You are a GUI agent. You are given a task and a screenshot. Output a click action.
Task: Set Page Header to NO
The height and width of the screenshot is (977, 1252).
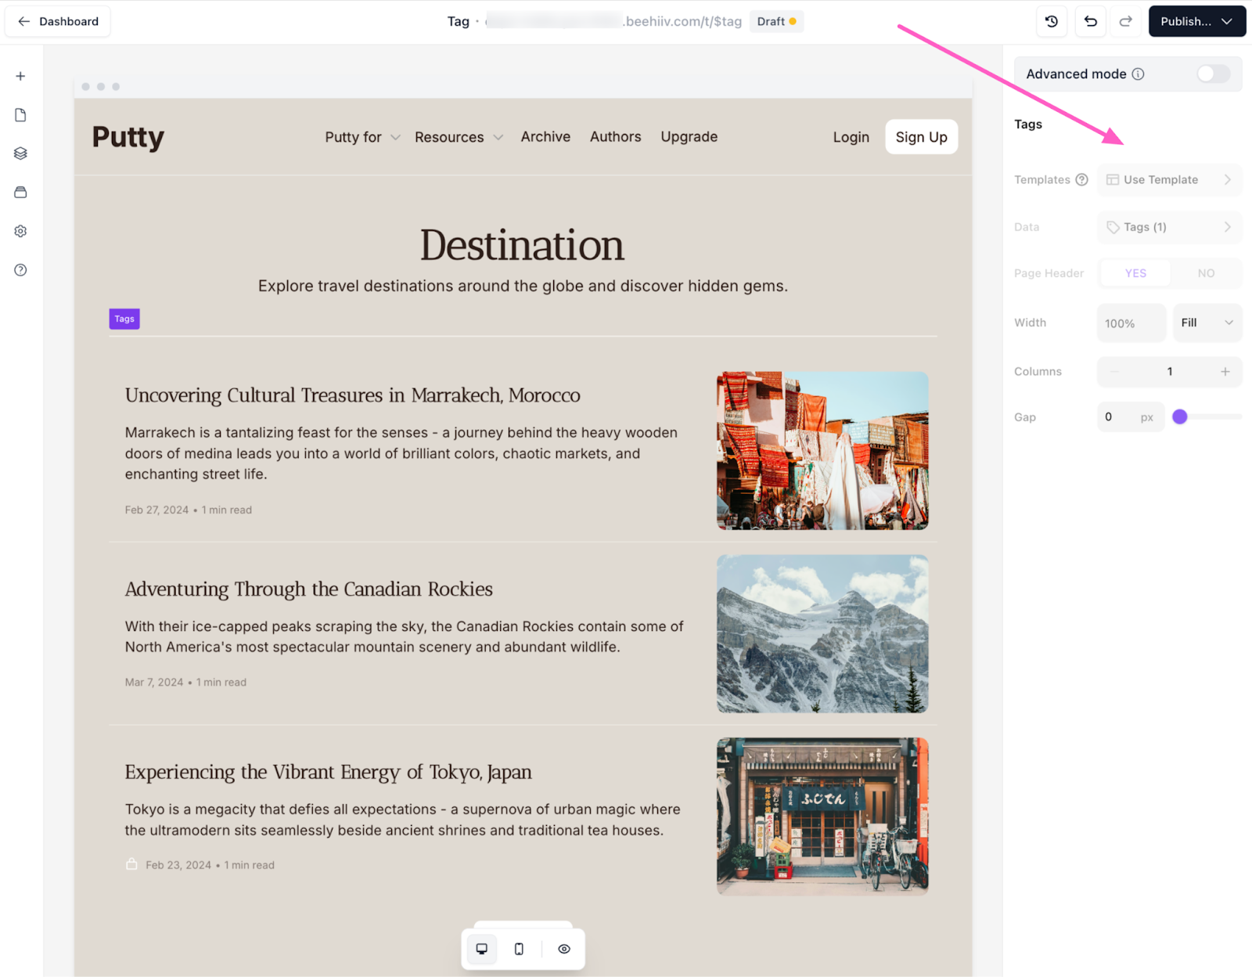[x=1205, y=273]
